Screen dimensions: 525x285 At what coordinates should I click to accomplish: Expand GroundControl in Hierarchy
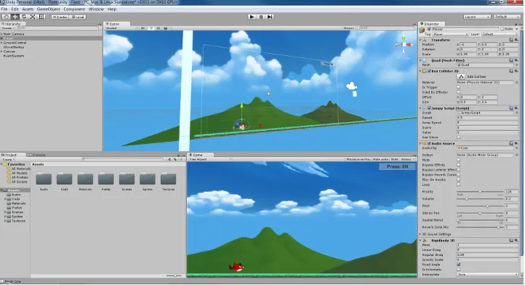point(1,43)
